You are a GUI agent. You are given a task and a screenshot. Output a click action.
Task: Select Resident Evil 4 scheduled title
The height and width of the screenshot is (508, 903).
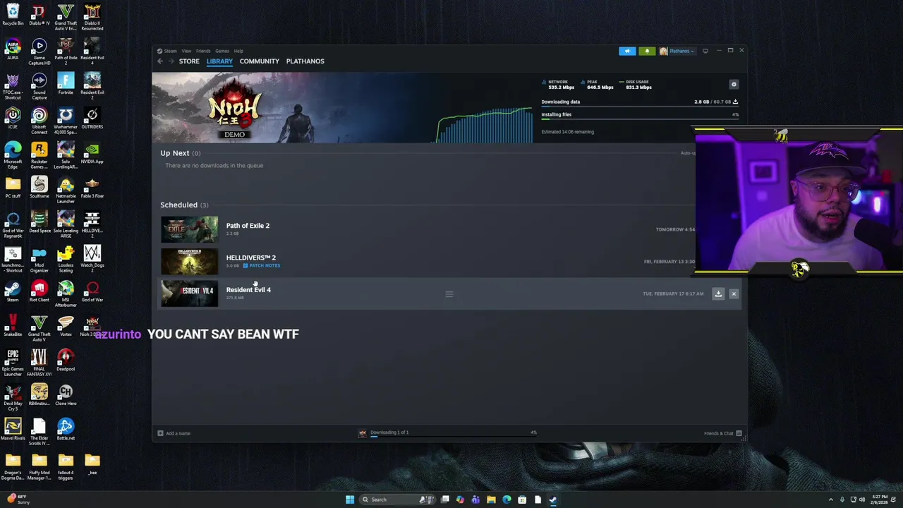(x=248, y=290)
